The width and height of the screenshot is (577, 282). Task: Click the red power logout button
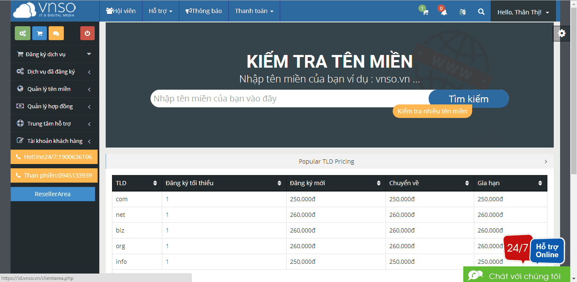88,33
